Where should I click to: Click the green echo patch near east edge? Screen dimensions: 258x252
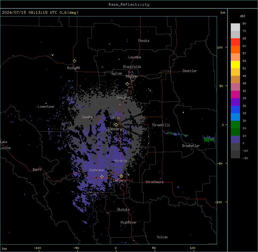[x=209, y=139]
